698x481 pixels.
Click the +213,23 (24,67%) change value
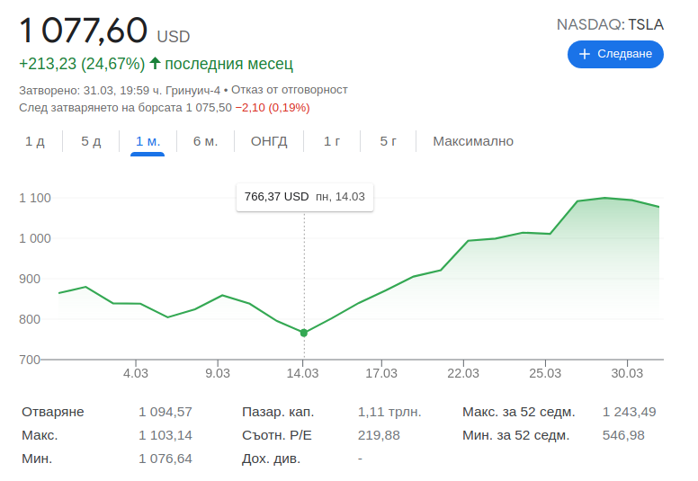click(x=82, y=64)
